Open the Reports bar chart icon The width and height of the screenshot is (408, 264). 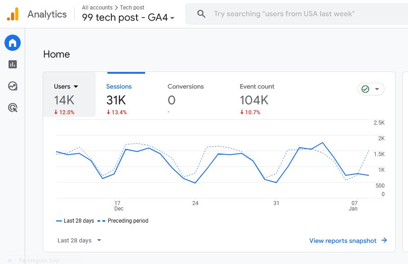tap(13, 64)
